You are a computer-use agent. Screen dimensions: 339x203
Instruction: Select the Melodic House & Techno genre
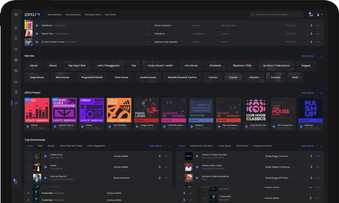pyautogui.click(x=182, y=78)
